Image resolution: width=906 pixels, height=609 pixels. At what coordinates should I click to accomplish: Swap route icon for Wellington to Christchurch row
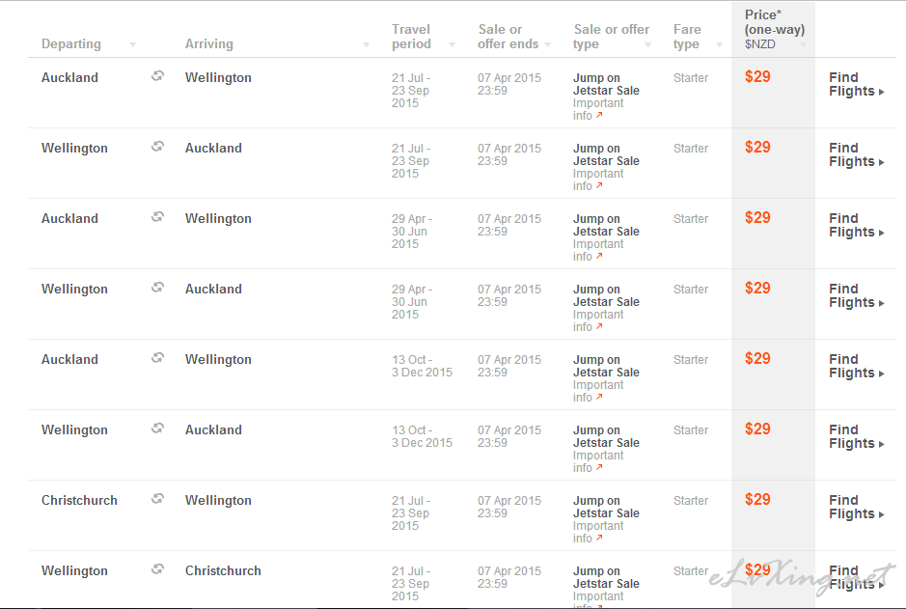click(x=157, y=569)
